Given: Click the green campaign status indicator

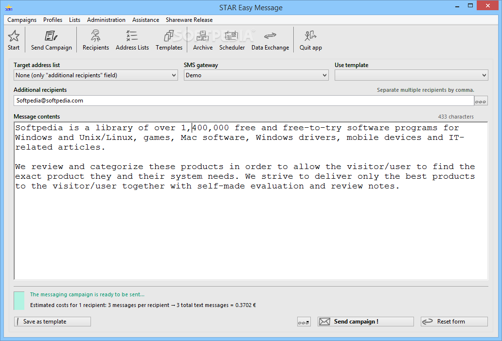Looking at the screenshot, I should (19, 301).
